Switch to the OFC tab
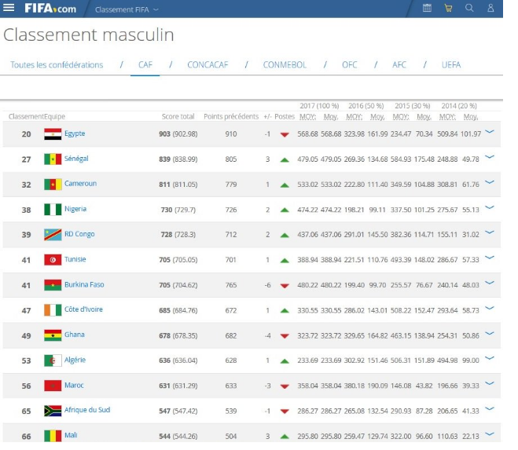The height and width of the screenshot is (450, 518). pos(350,64)
